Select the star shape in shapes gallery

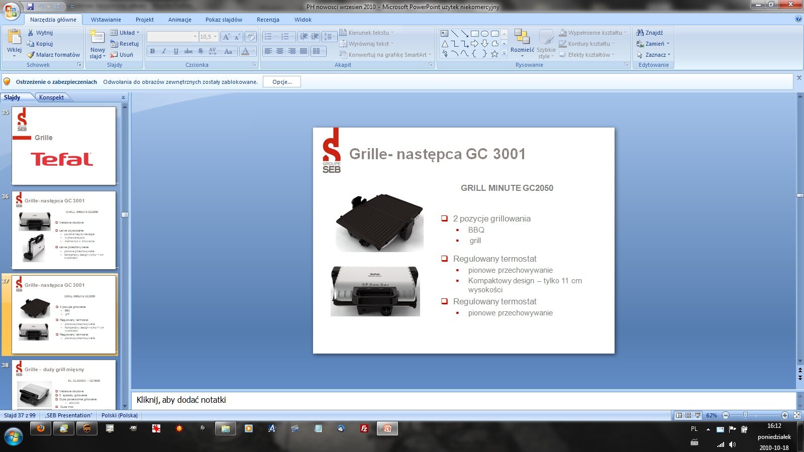[x=494, y=54]
